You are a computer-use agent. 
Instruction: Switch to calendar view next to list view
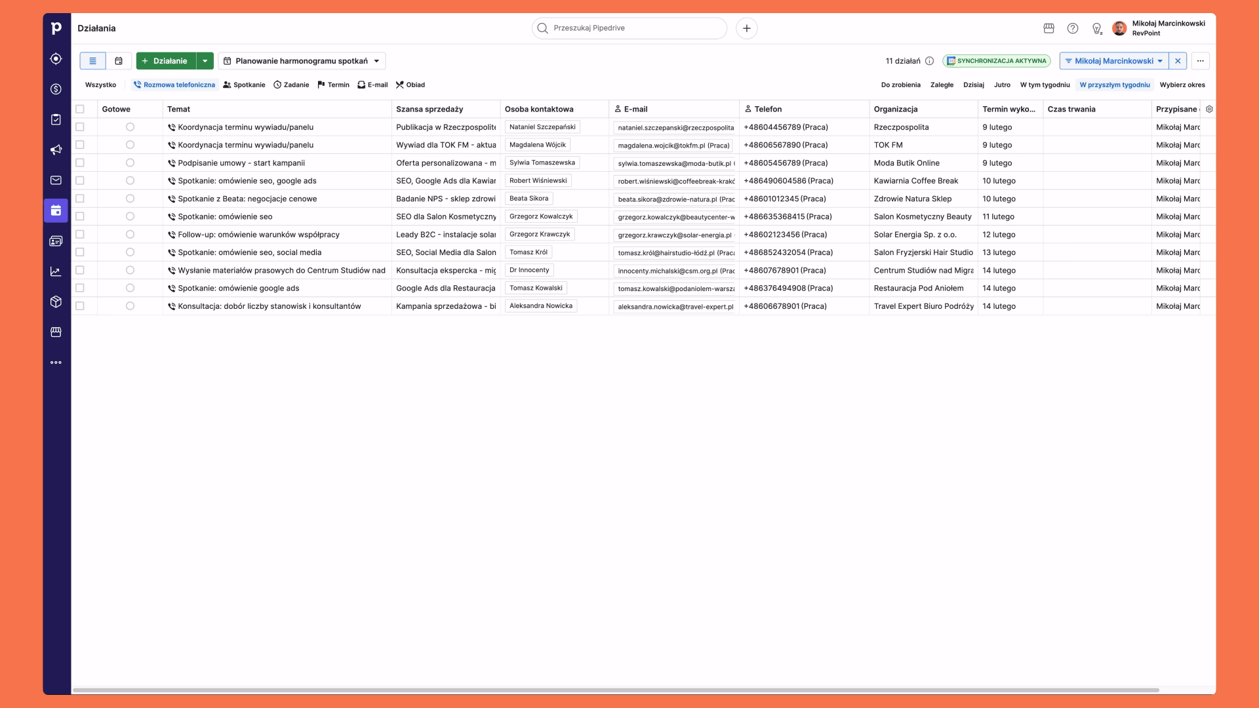click(x=119, y=60)
